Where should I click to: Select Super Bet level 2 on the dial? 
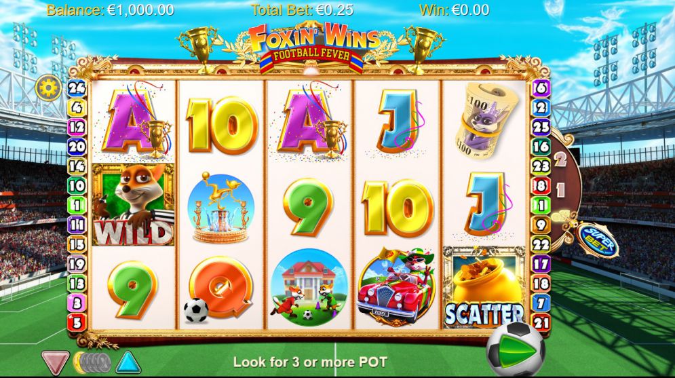560,159
